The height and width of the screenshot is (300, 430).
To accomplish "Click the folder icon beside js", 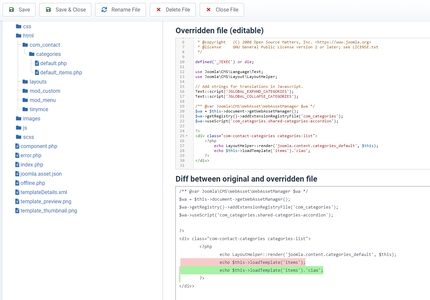I will point(18,128).
